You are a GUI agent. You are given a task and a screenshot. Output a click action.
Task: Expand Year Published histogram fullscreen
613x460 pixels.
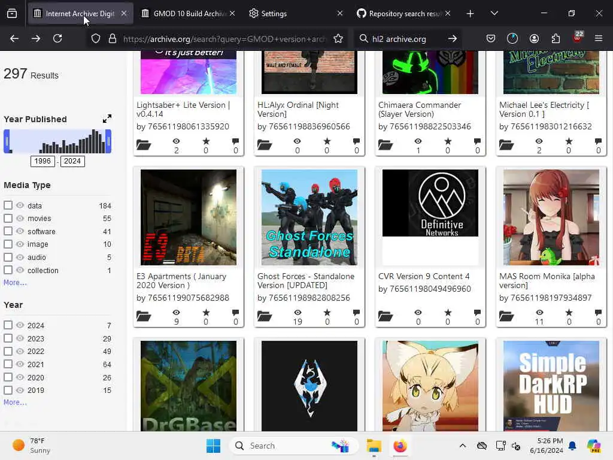107,119
